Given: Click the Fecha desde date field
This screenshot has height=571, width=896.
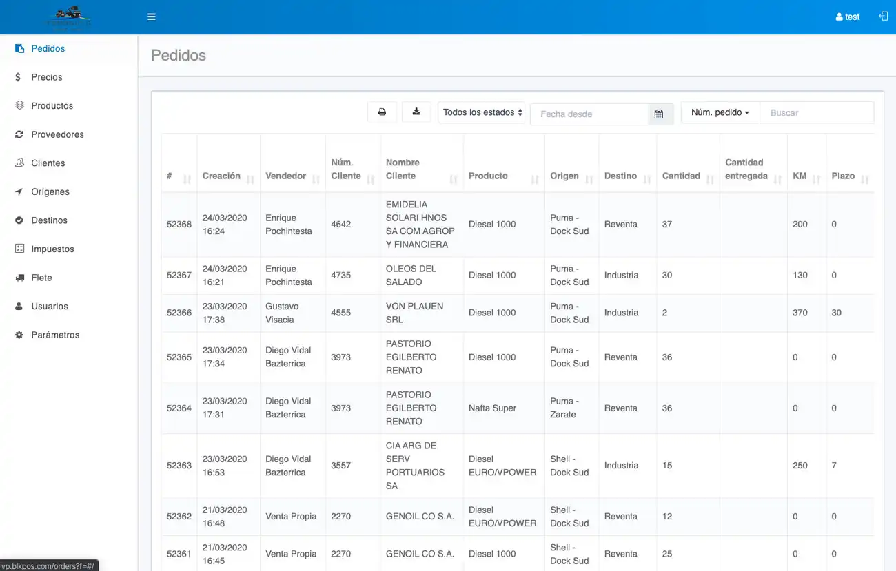Looking at the screenshot, I should [589, 114].
